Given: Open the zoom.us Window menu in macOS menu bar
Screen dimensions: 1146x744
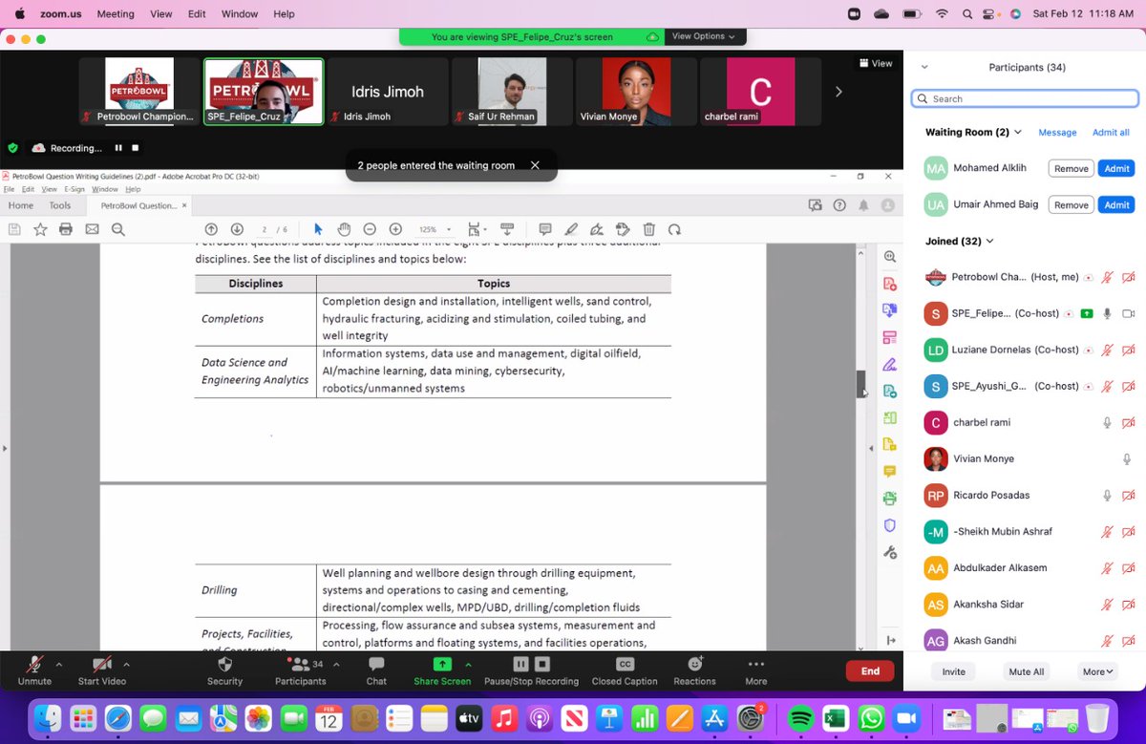Looking at the screenshot, I should click(x=240, y=14).
